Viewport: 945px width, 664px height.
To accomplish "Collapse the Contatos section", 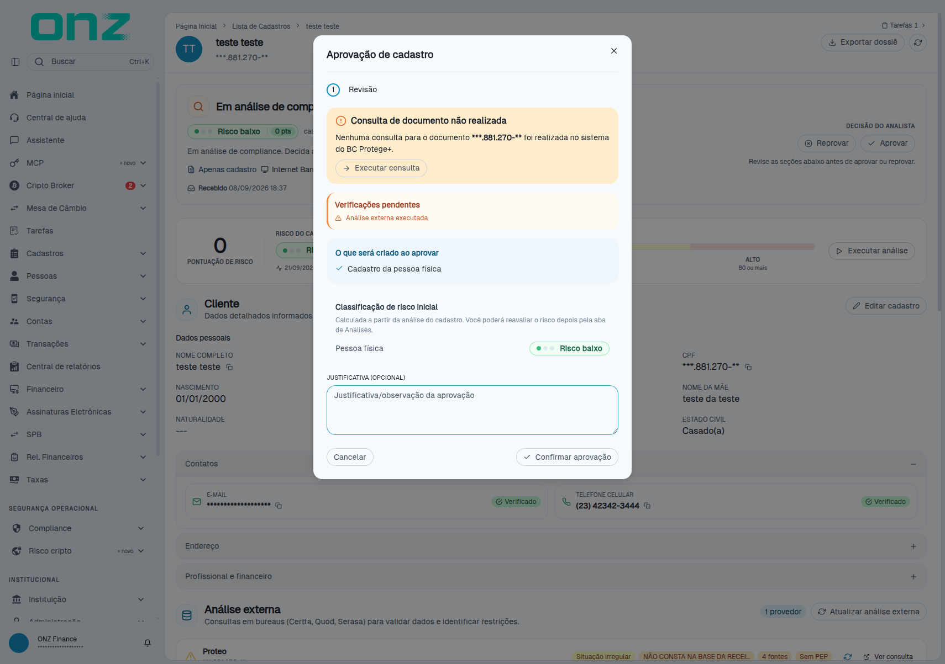I will tap(914, 464).
